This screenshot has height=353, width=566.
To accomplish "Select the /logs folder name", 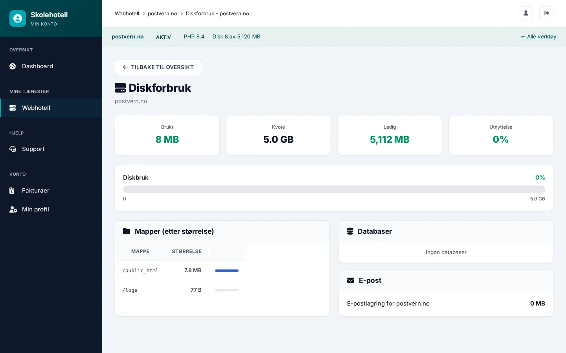I will click(x=130, y=290).
